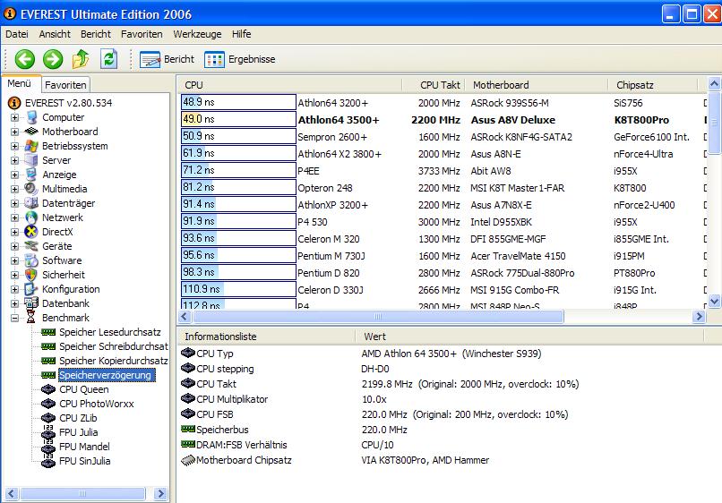The width and height of the screenshot is (722, 503).
Task: Open the Datei menu
Action: point(17,34)
